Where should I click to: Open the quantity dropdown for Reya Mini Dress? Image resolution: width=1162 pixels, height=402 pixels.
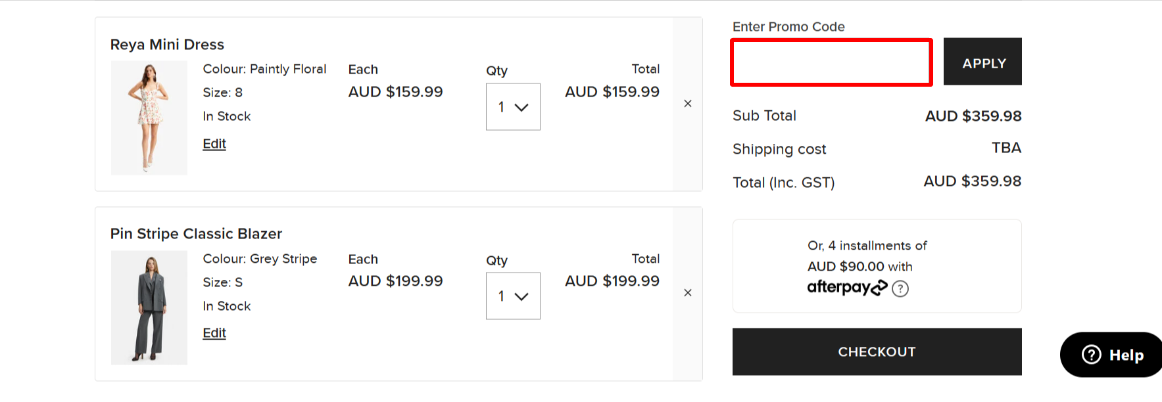coord(512,106)
